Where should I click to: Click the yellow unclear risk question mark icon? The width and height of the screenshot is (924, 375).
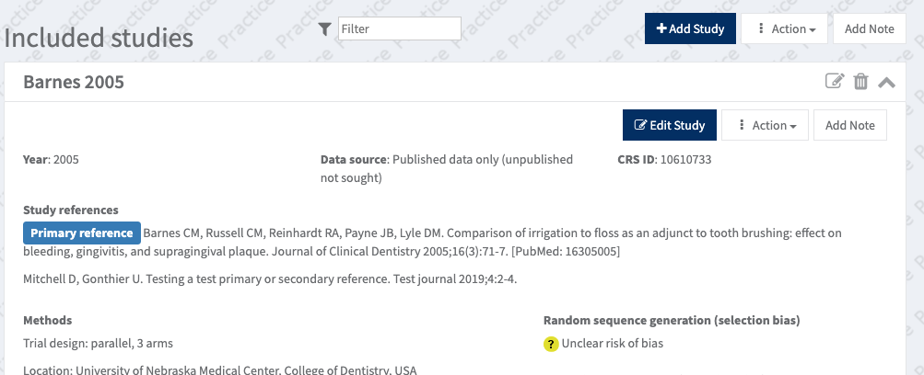[x=551, y=344]
